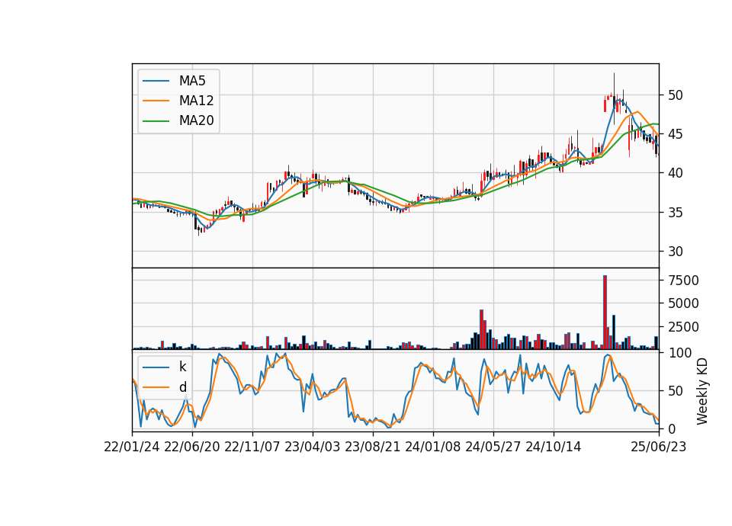
Task: Click price axis tick 35
Action: click(675, 213)
